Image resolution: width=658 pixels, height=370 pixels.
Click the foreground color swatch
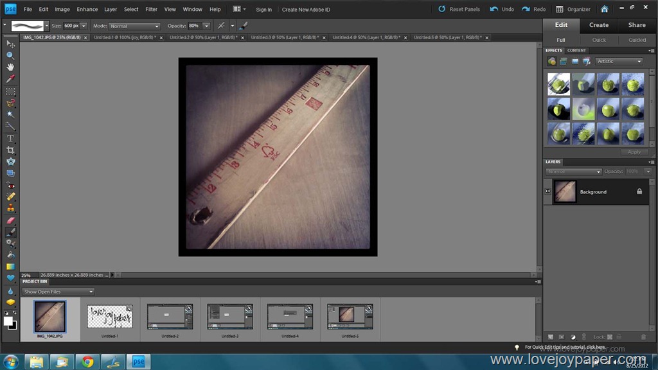coord(8,321)
